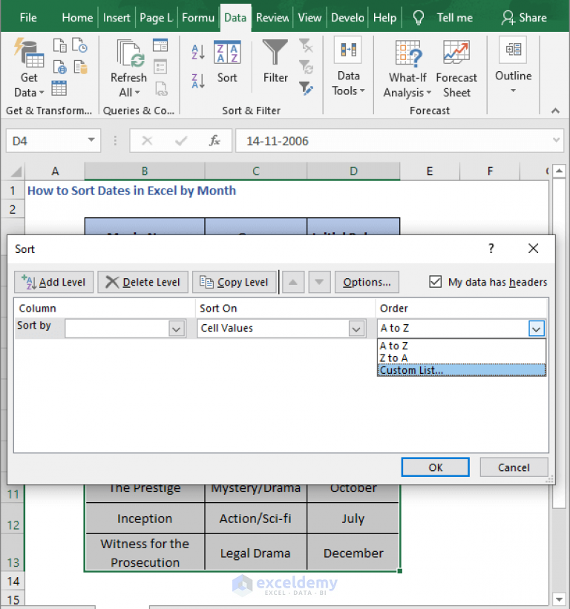Click the Copy Level button
The image size is (570, 609).
pyautogui.click(x=235, y=282)
